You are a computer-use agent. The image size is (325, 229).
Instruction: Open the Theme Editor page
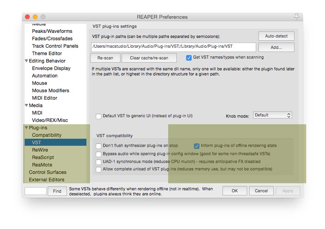coord(47,54)
